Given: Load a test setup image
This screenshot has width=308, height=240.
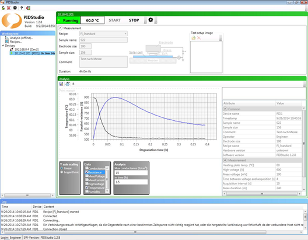Looking at the screenshot, I should pyautogui.click(x=194, y=38).
